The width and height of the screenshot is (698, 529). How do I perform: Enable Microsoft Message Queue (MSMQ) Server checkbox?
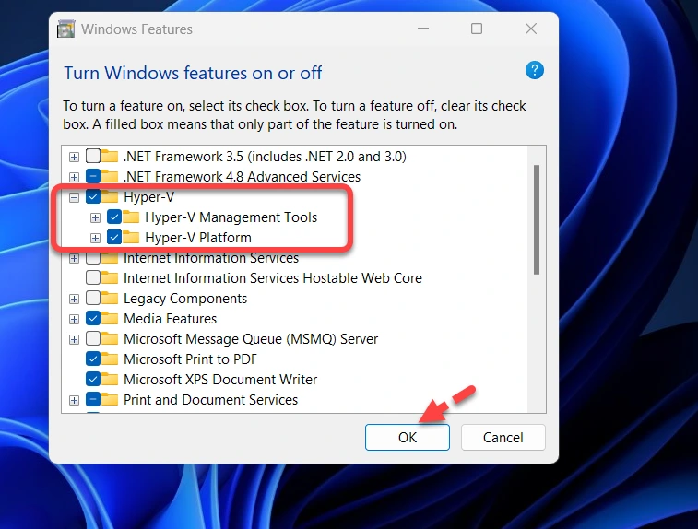(x=92, y=338)
